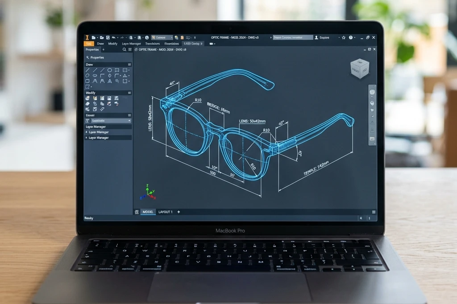Image resolution: width=457 pixels, height=304 pixels.
Task: Open the Layer panel header options menu
Action: [129, 115]
